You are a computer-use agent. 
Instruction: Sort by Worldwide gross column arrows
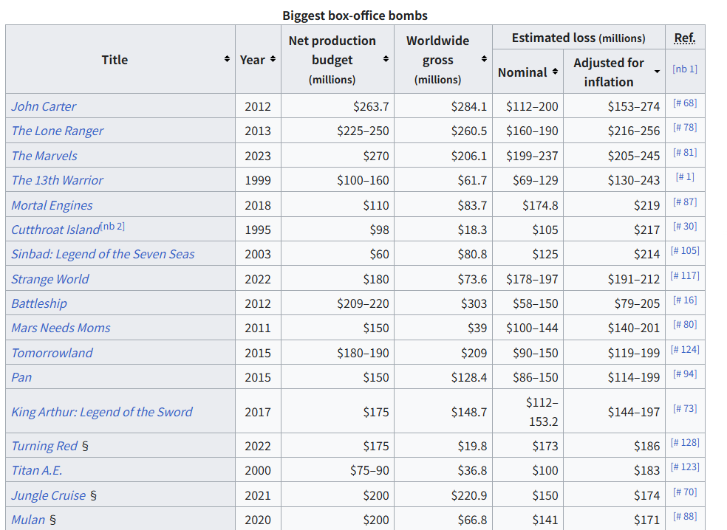coord(484,59)
